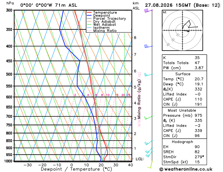Open the weatheronline.co.uk copyright link
The height and width of the screenshot is (172, 223).
point(186,169)
